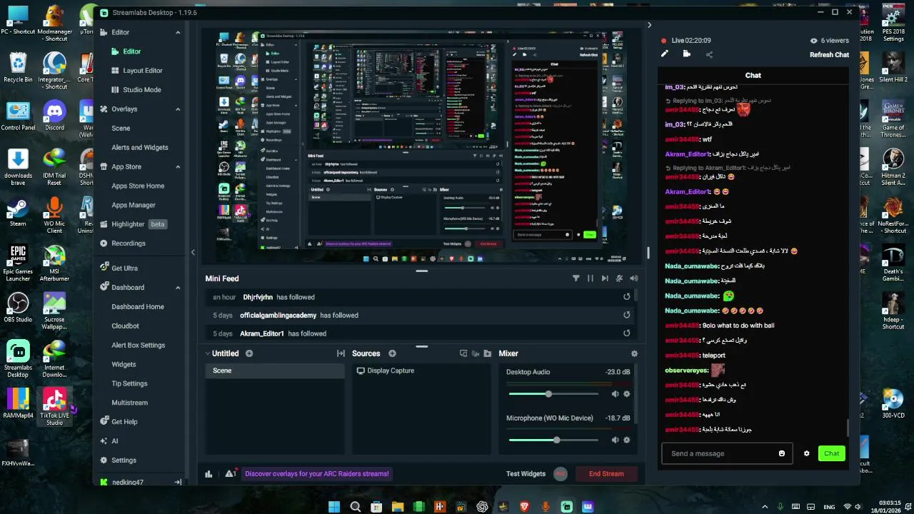
Task: Mute Desktop Audio
Action: (615, 394)
